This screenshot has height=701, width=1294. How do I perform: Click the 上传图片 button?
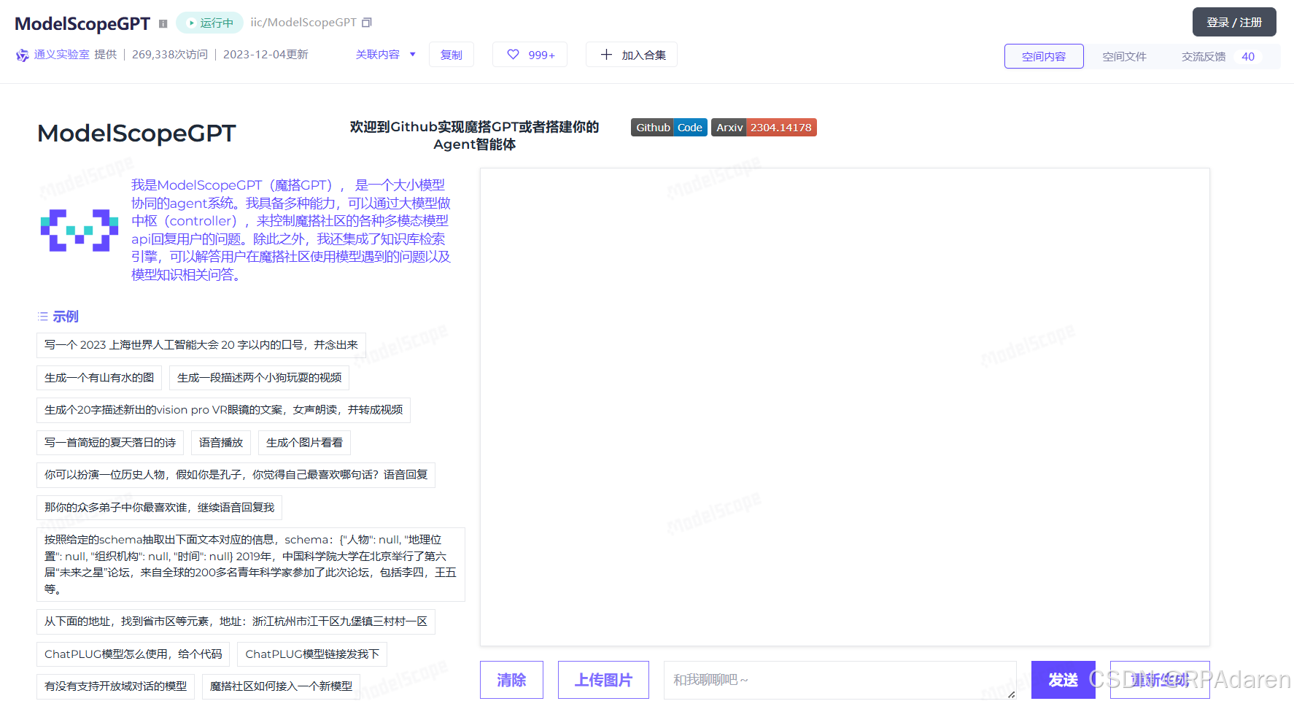point(603,680)
